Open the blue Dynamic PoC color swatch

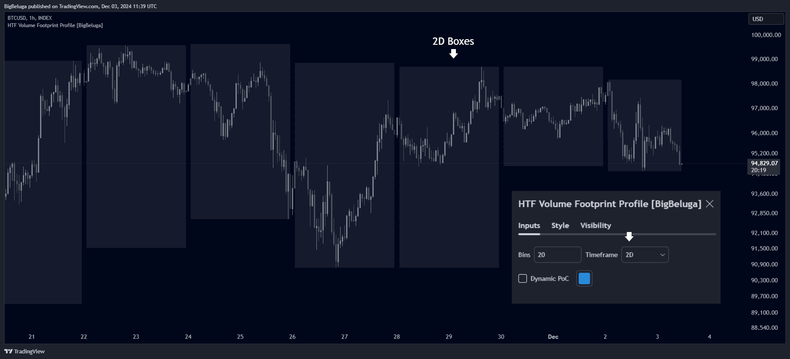point(584,279)
